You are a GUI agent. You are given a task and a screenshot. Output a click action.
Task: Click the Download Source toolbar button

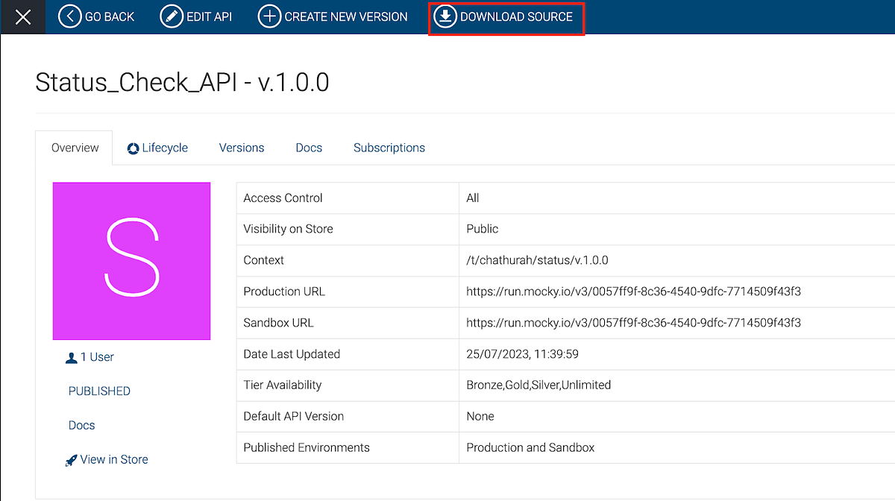tap(506, 16)
